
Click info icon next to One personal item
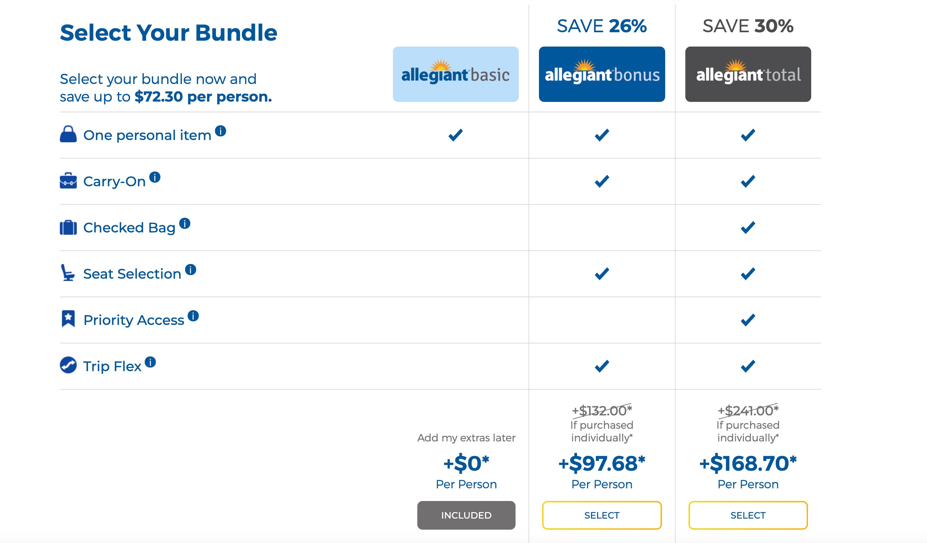pos(220,131)
